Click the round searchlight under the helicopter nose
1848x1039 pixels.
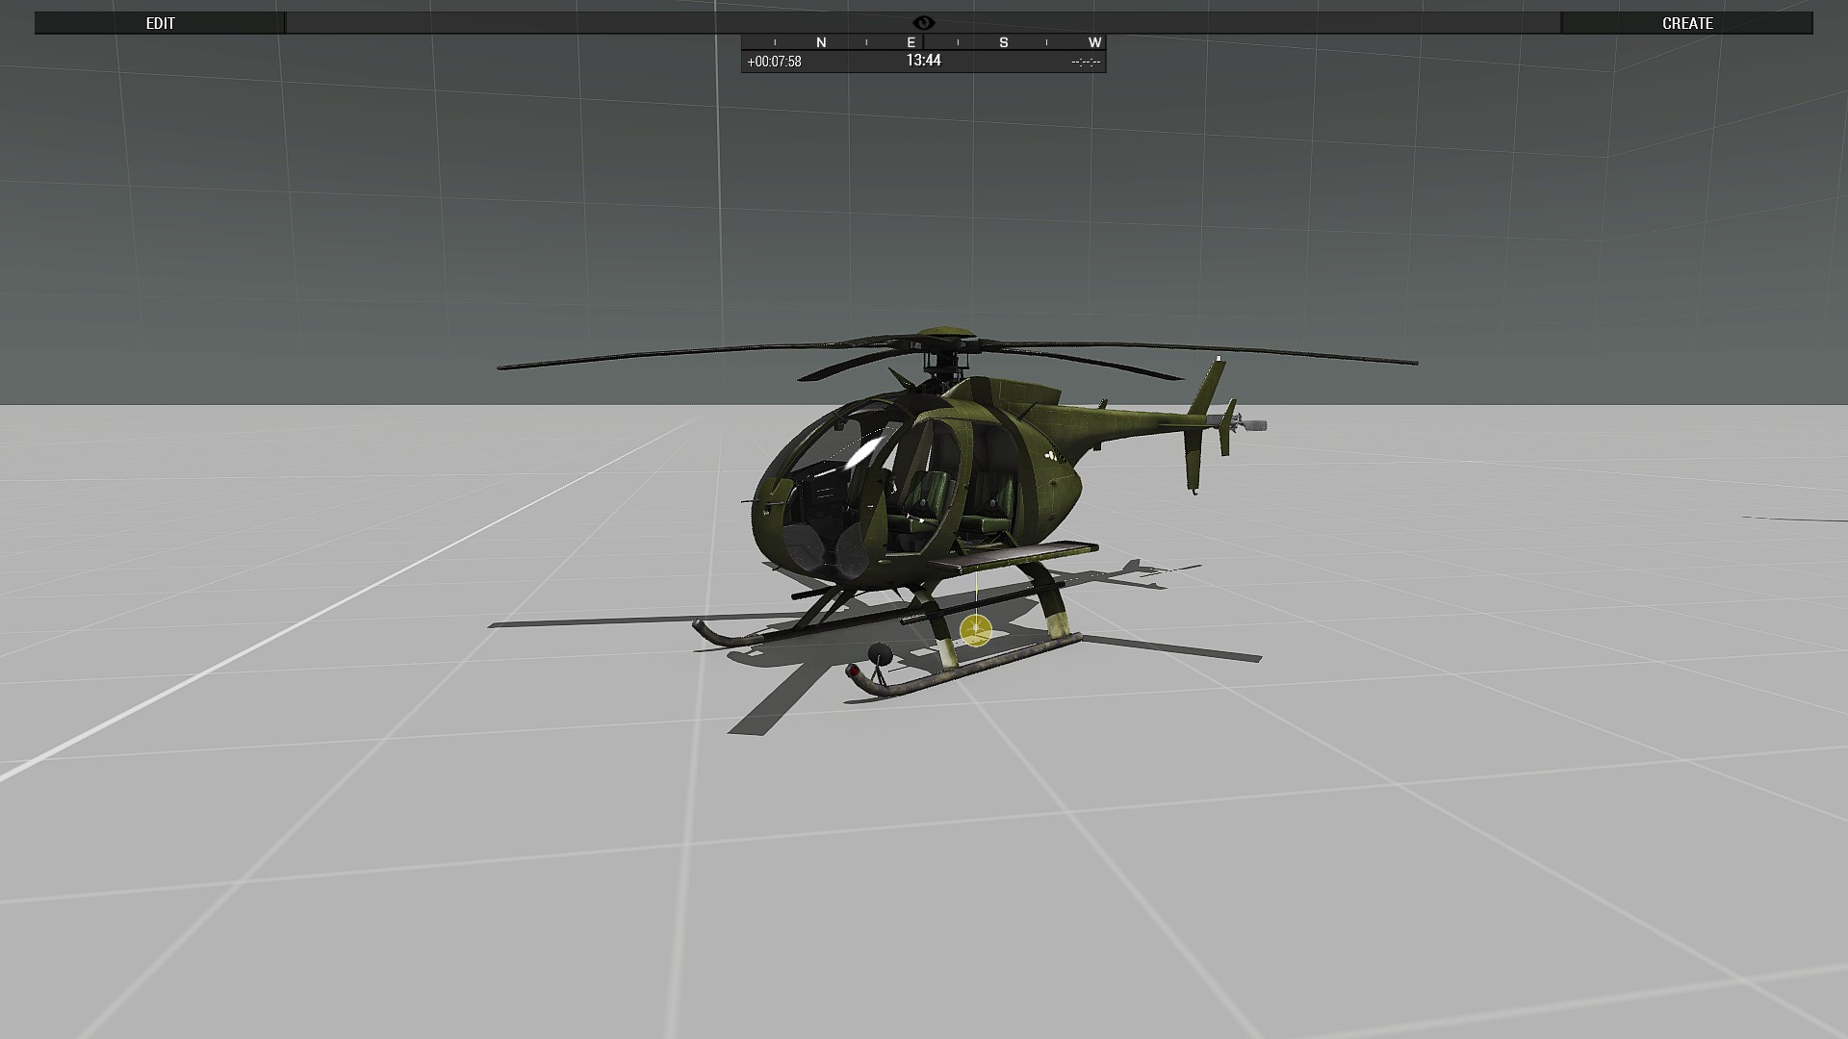[879, 655]
